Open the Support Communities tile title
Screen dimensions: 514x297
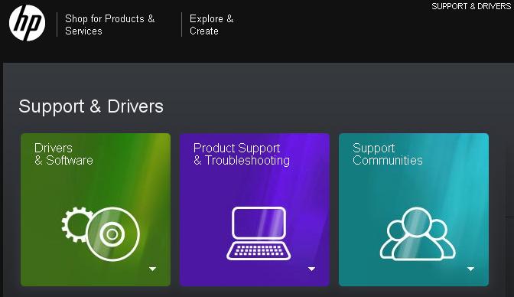coord(388,154)
